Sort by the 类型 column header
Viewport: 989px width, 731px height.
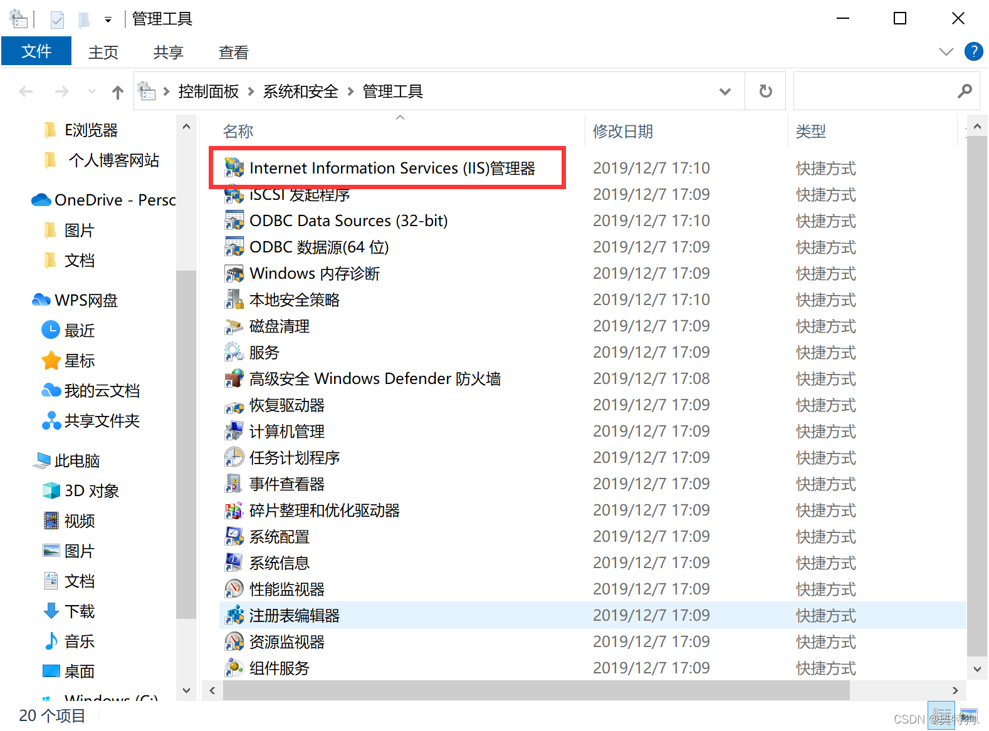pyautogui.click(x=811, y=132)
